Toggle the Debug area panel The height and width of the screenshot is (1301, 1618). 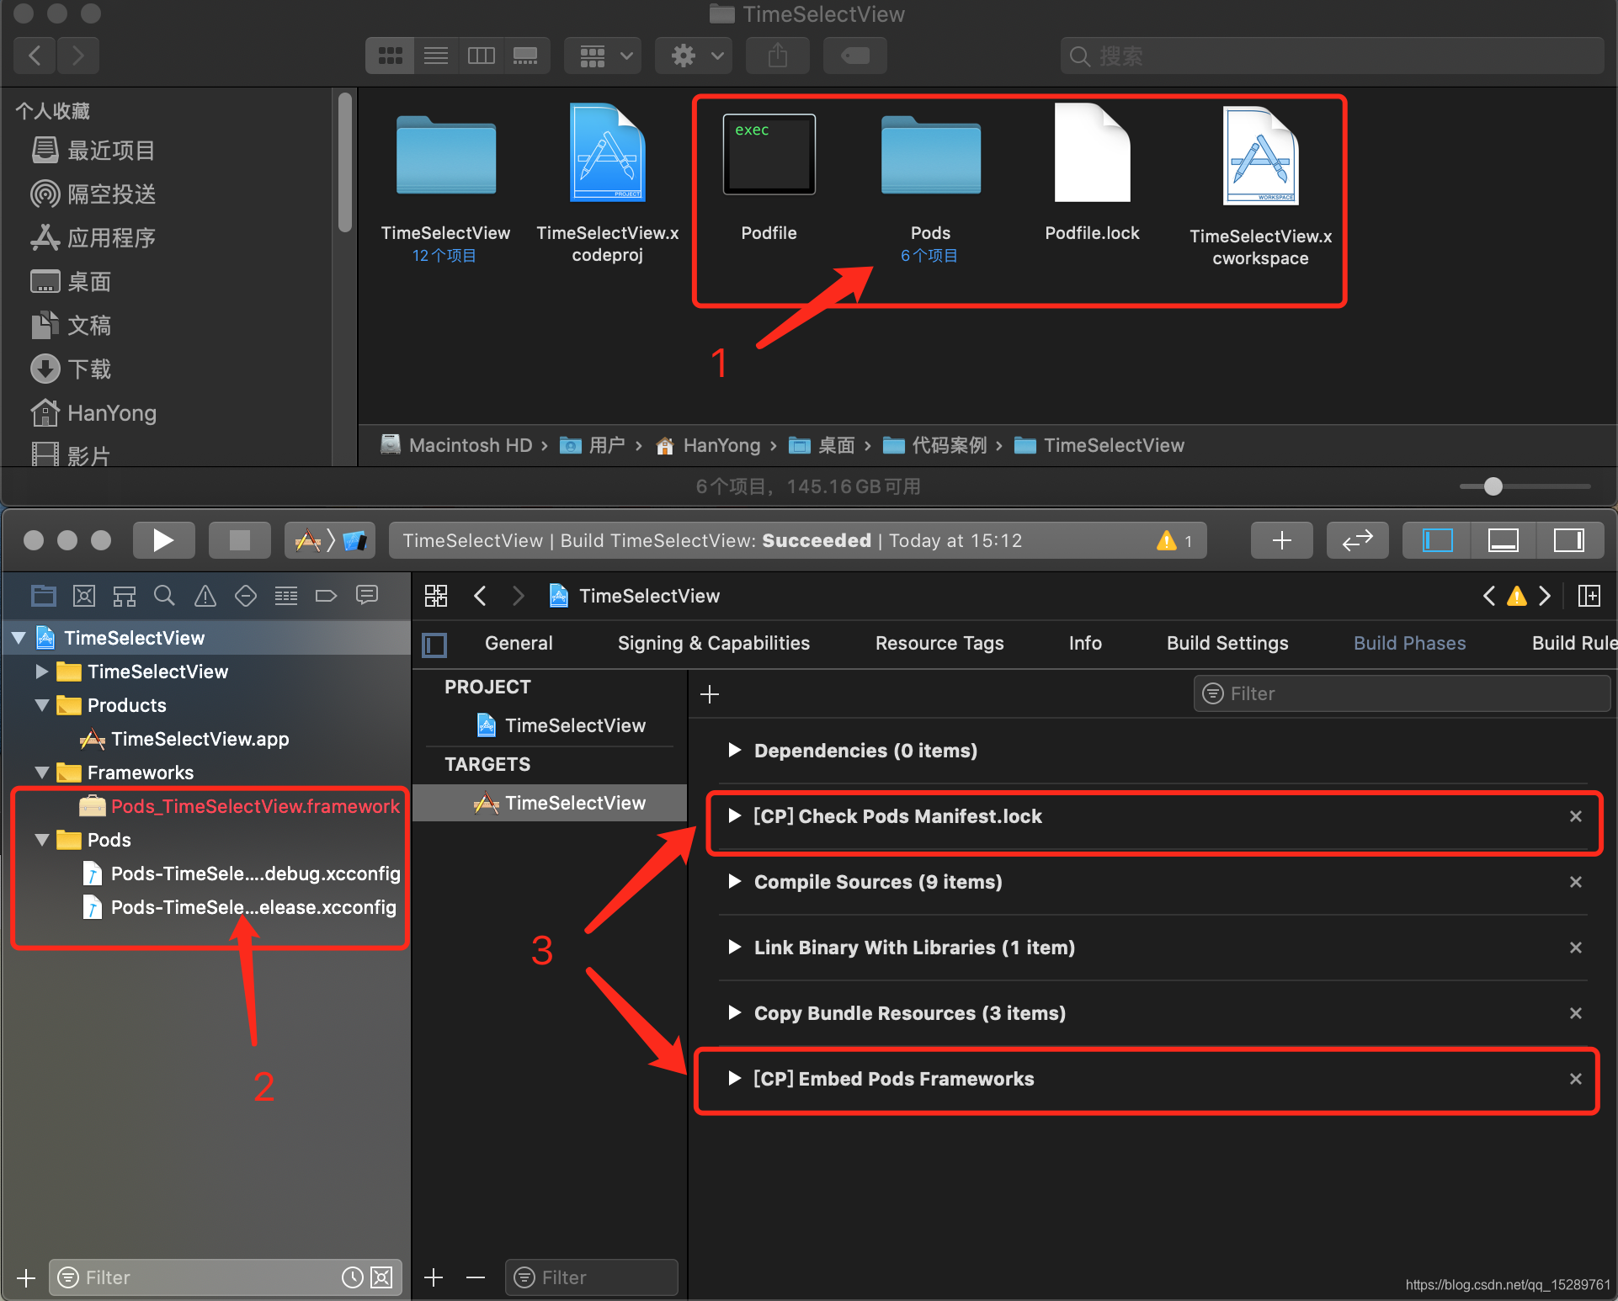(1503, 540)
